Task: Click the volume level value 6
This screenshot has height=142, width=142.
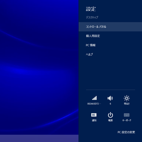Action: 110,104
